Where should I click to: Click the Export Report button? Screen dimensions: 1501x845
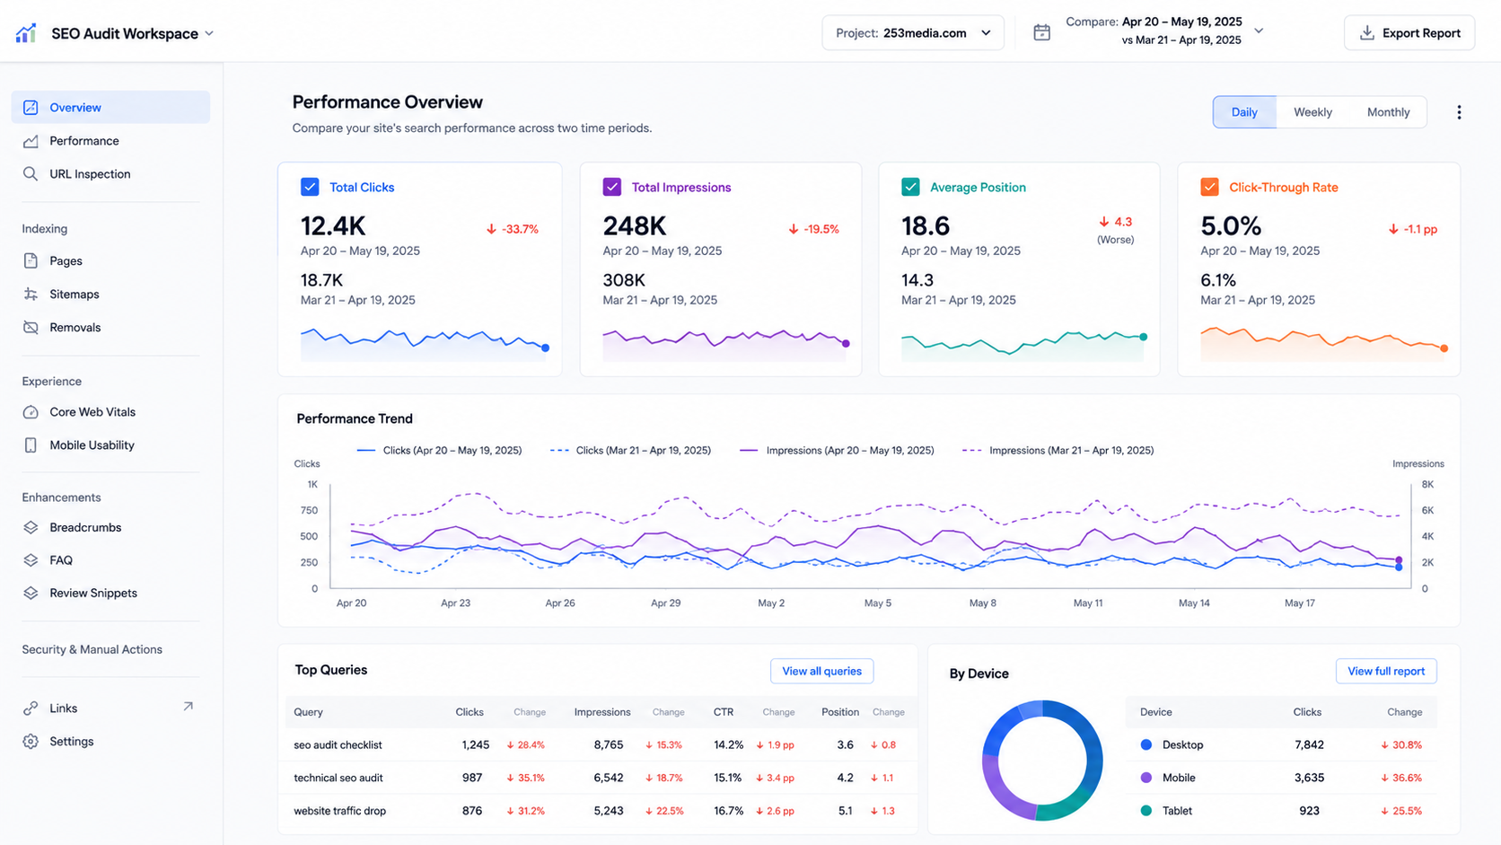(x=1409, y=33)
